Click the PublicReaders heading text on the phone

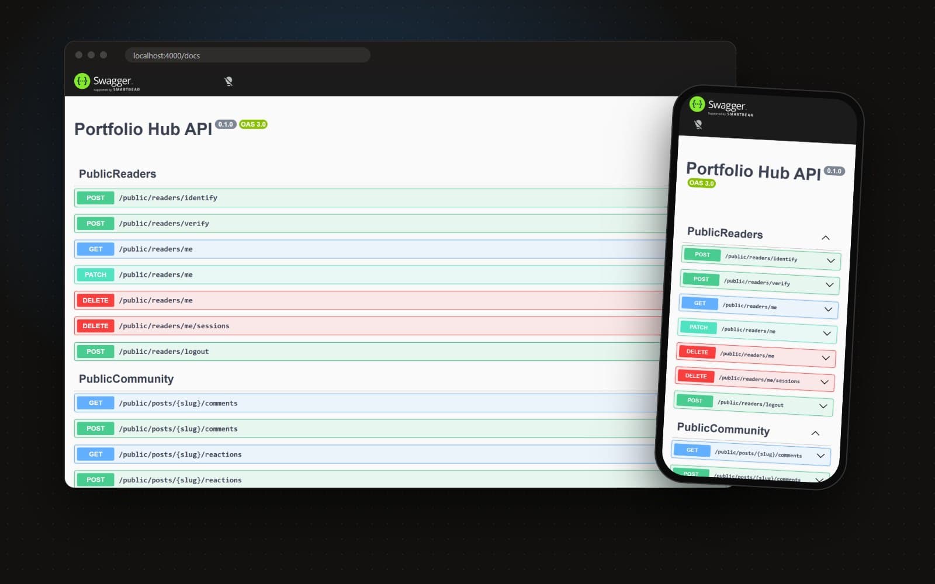[725, 233]
